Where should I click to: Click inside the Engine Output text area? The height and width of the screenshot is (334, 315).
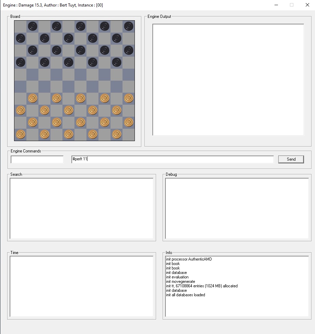(x=228, y=80)
